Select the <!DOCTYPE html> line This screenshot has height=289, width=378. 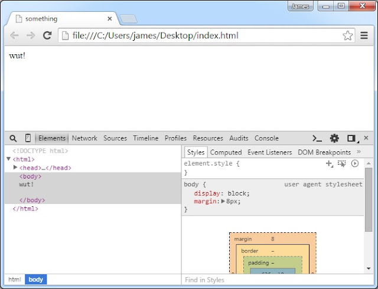(x=40, y=151)
